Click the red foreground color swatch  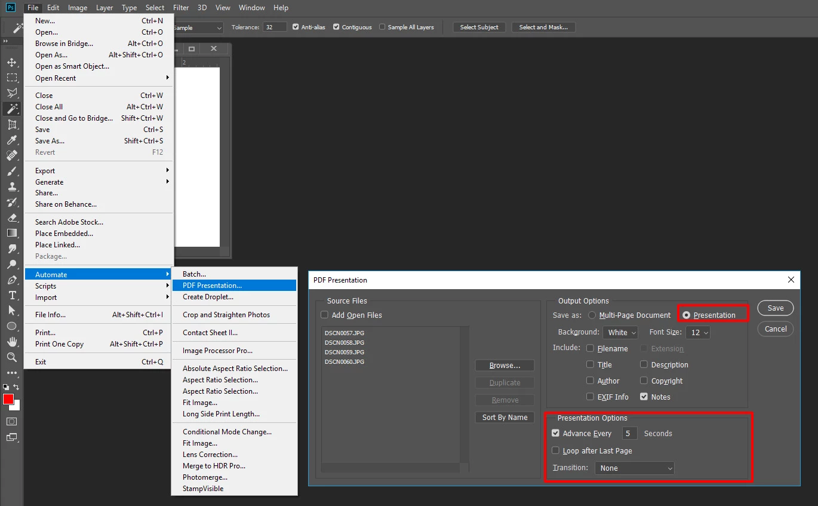tap(8, 399)
